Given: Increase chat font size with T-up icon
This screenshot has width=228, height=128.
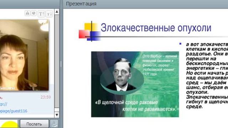Looking at the screenshot, I should click(x=41, y=14).
